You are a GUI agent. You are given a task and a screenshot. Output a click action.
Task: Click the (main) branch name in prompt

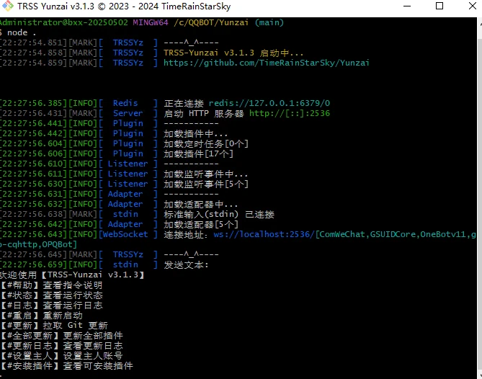click(x=269, y=22)
